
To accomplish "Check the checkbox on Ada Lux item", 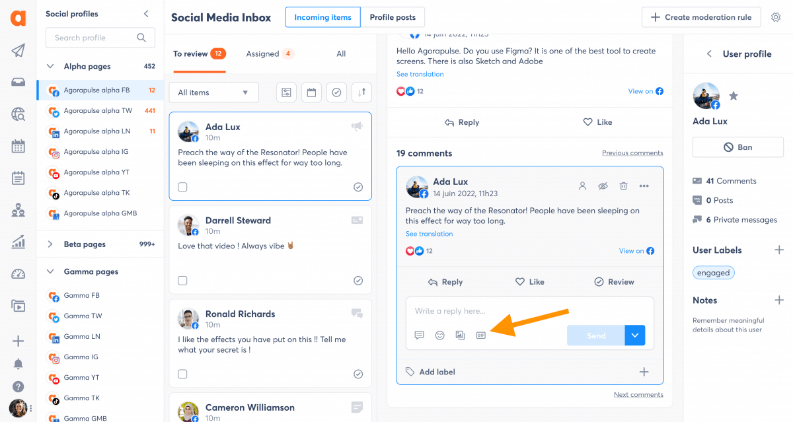I will pyautogui.click(x=182, y=187).
